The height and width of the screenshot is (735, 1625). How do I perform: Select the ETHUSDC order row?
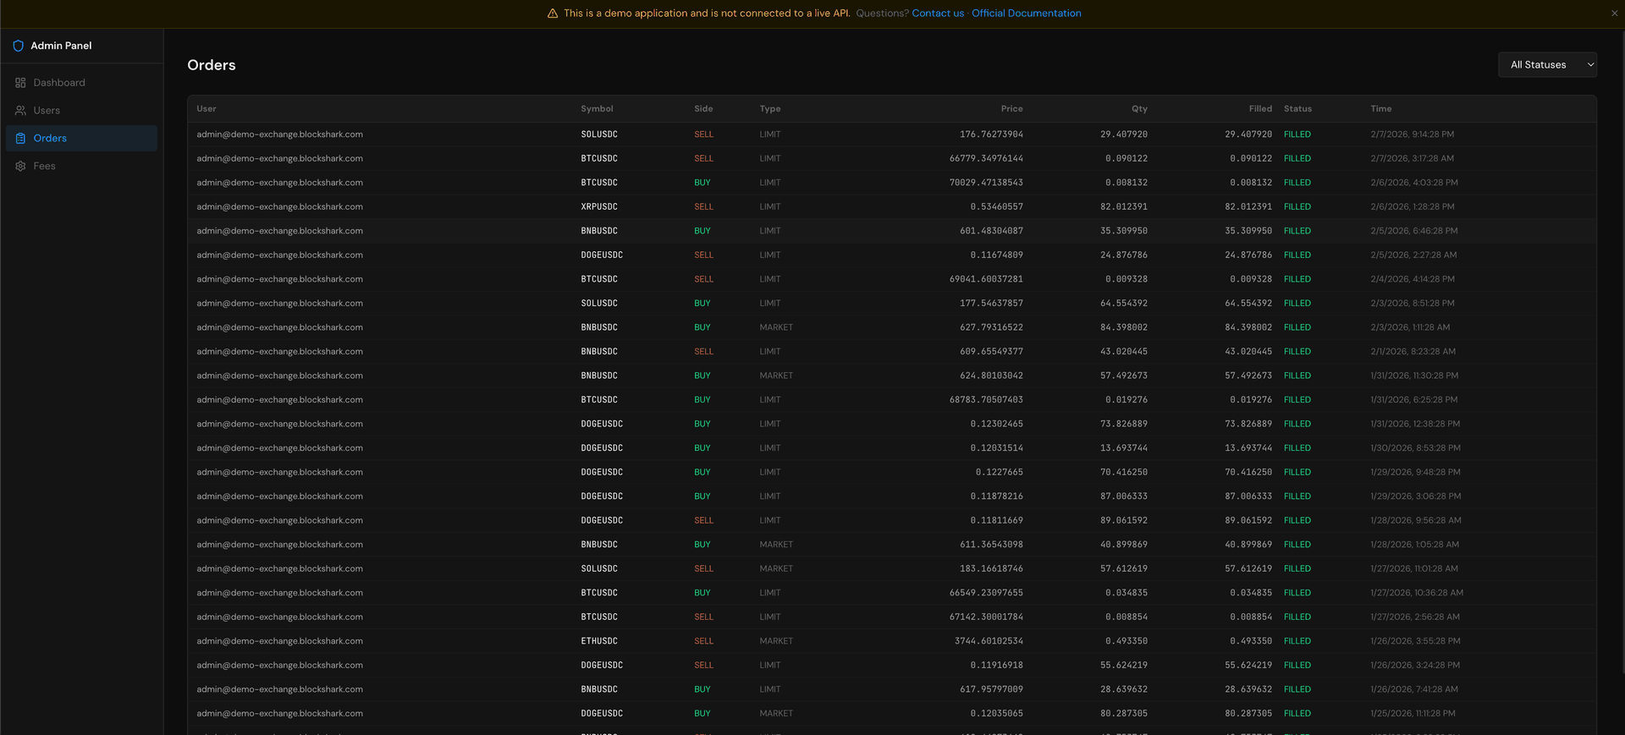(598, 641)
